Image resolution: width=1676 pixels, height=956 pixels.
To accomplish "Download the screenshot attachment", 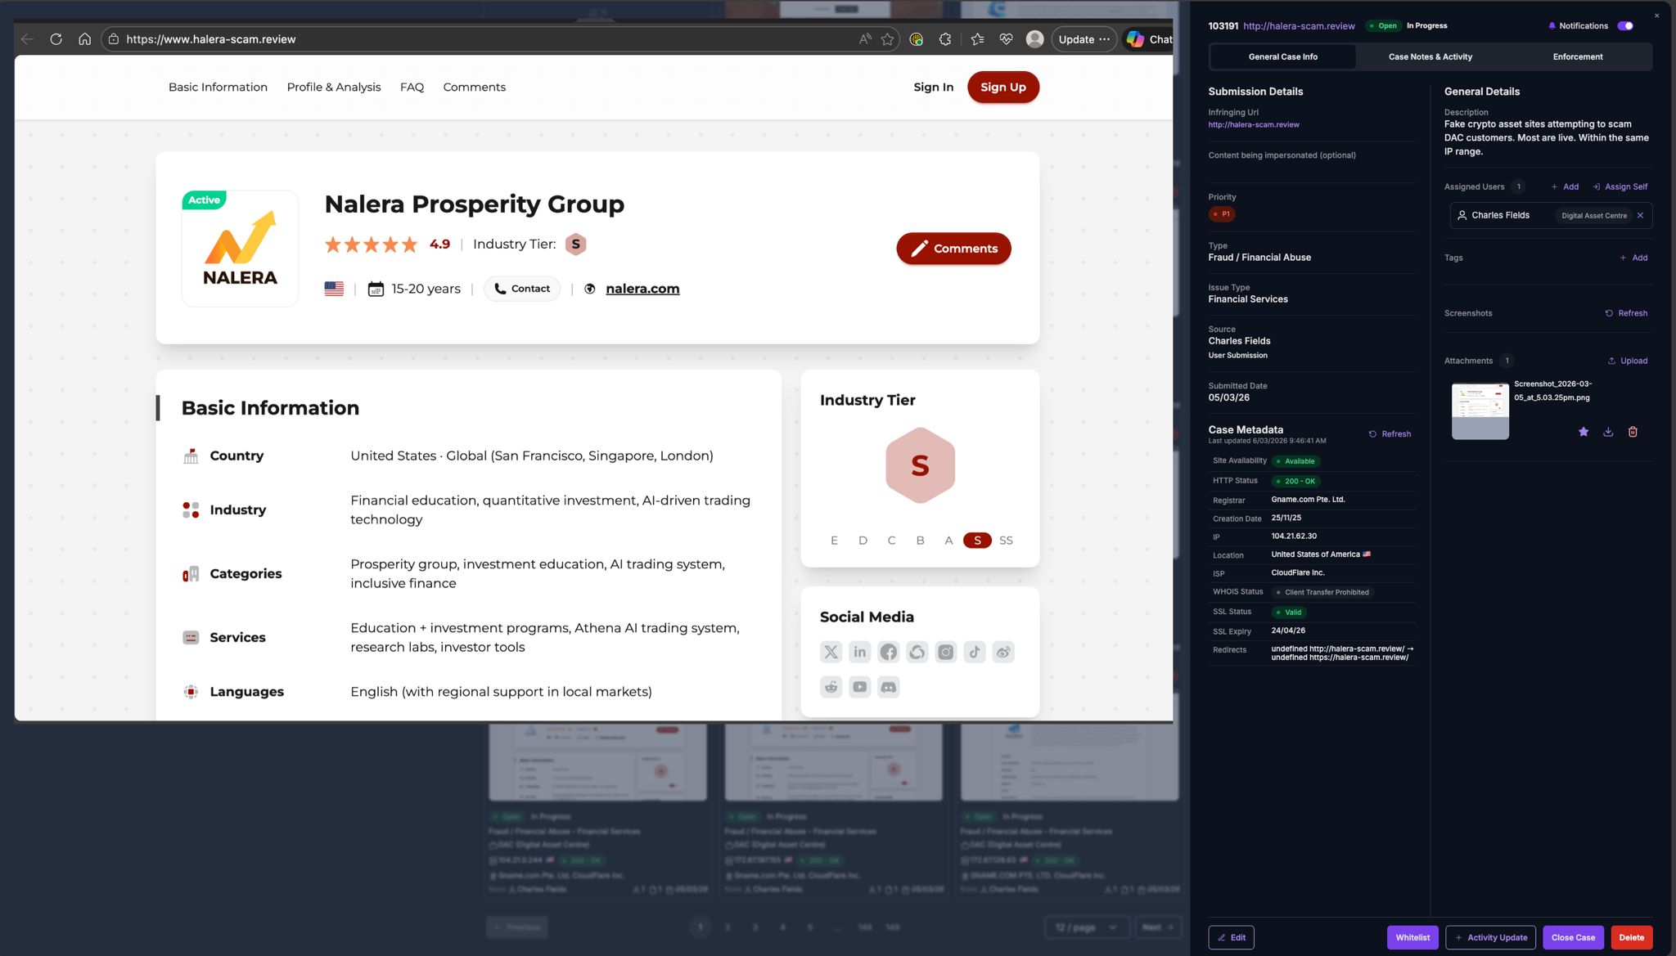I will click(1608, 432).
